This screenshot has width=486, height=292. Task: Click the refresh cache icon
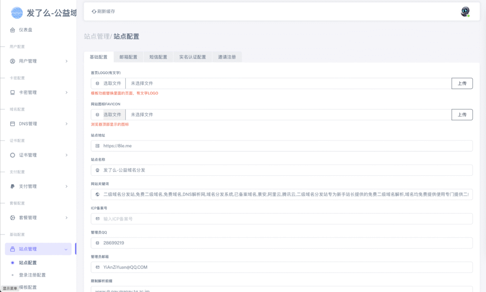tap(93, 11)
